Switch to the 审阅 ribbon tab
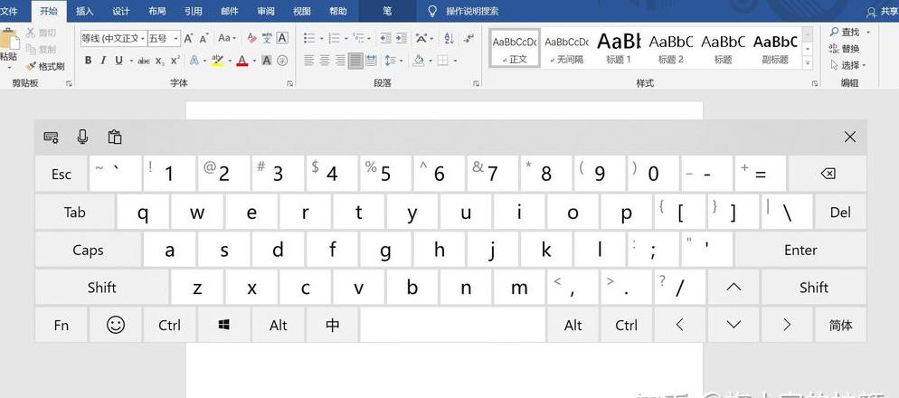This screenshot has width=899, height=398. [x=266, y=11]
